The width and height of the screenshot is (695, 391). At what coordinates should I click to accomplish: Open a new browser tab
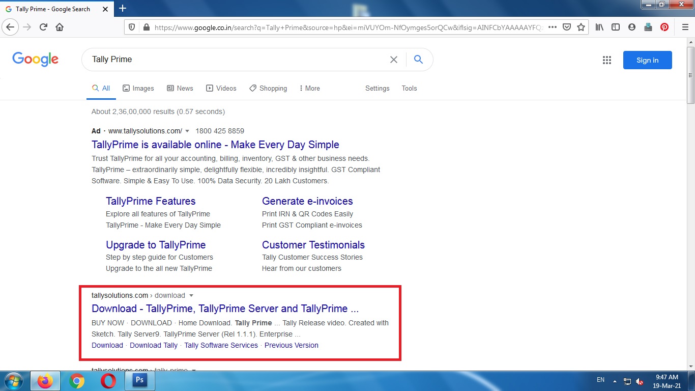tap(123, 8)
